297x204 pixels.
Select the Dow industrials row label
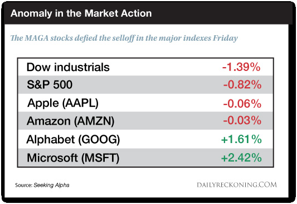coord(68,67)
